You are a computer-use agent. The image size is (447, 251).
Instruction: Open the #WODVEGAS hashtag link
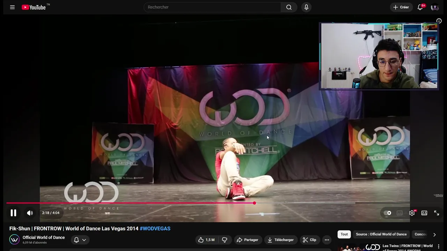(x=155, y=229)
